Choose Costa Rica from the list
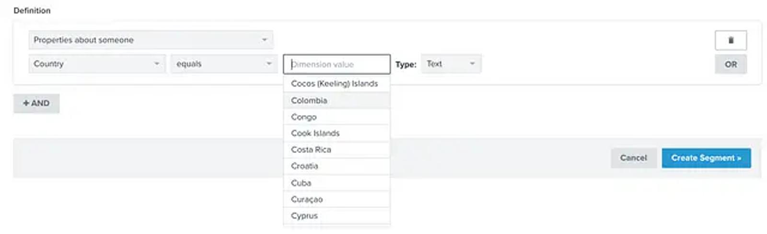Screen dimensions: 767x234 [337, 150]
